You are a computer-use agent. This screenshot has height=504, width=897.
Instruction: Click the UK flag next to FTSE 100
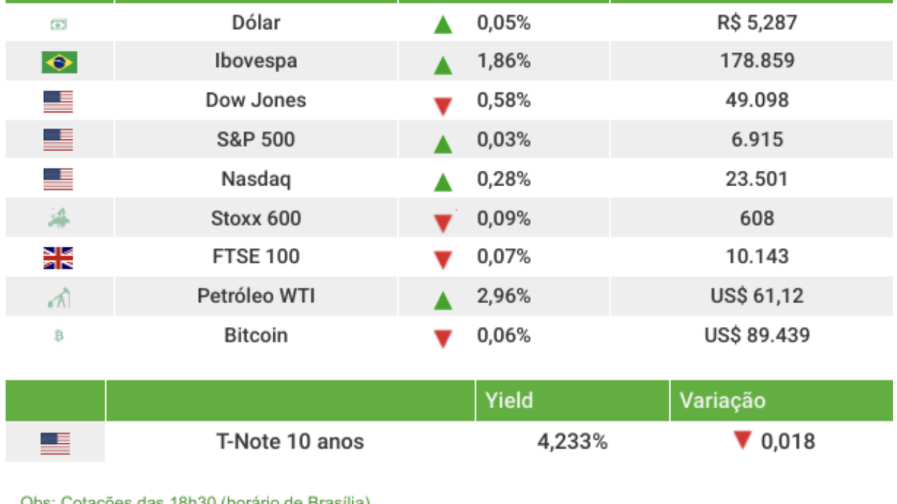pos(58,258)
